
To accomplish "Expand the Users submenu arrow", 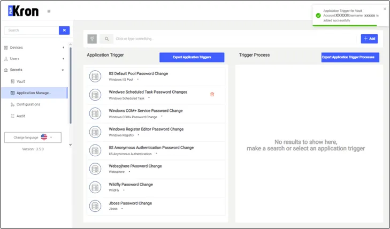I will (63, 59).
